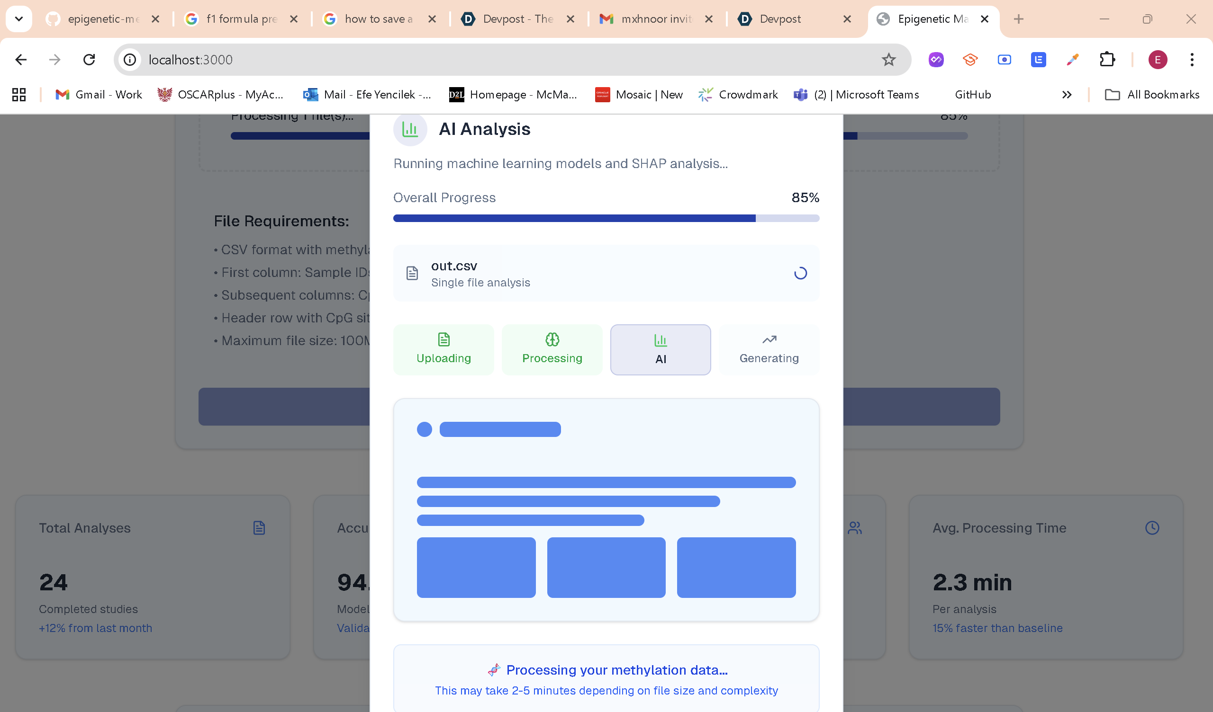Bookmark this page with the star icon

(x=888, y=60)
